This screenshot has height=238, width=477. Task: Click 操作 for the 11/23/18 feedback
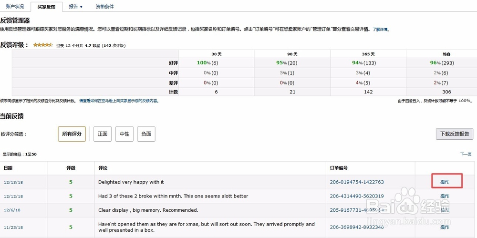click(x=445, y=227)
